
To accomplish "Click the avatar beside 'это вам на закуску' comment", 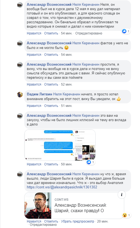I will pyautogui.click(x=20, y=116).
